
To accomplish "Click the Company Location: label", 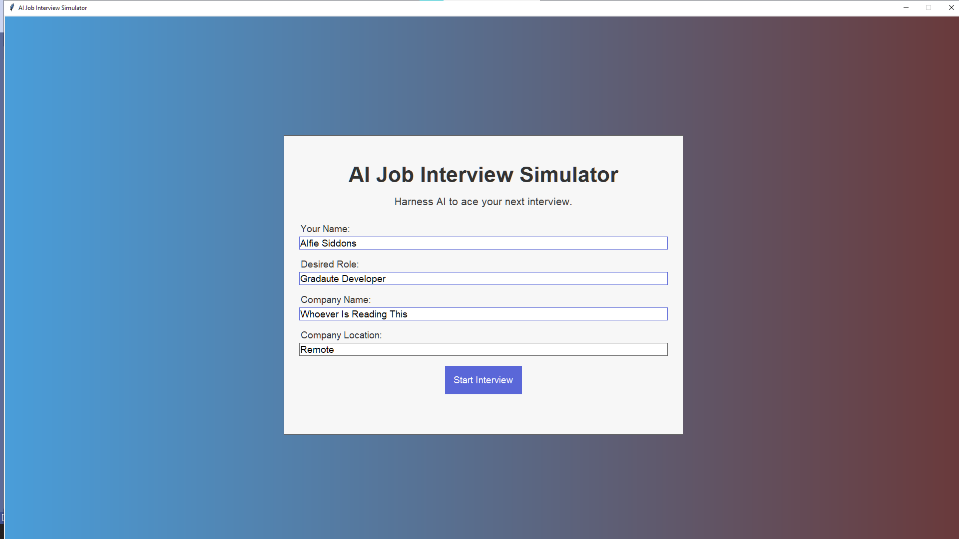I will pyautogui.click(x=341, y=335).
